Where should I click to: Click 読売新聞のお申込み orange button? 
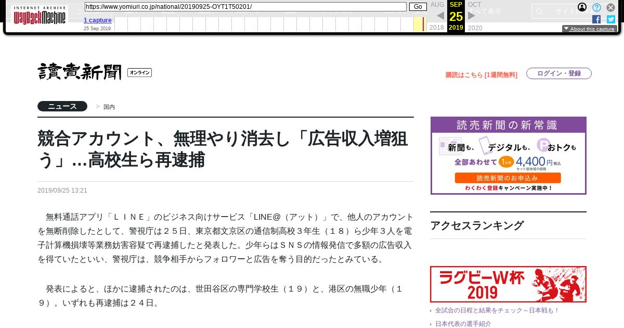pos(508,178)
